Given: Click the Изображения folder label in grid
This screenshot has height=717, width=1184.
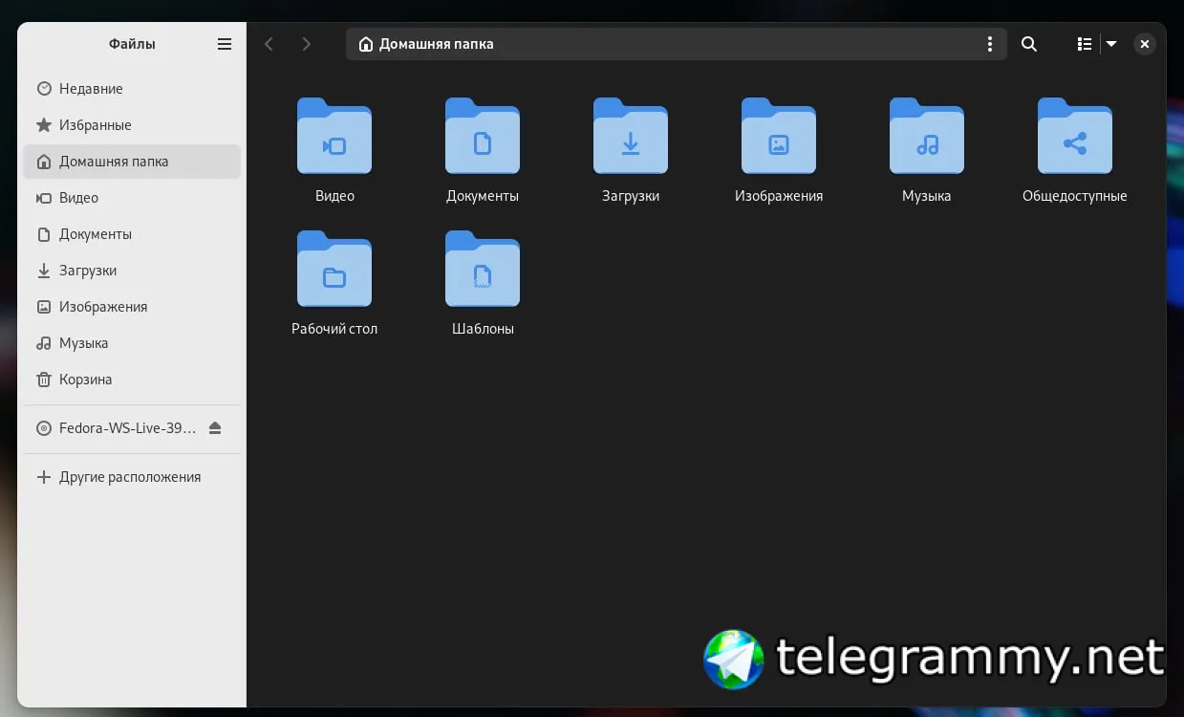Looking at the screenshot, I should point(779,196).
